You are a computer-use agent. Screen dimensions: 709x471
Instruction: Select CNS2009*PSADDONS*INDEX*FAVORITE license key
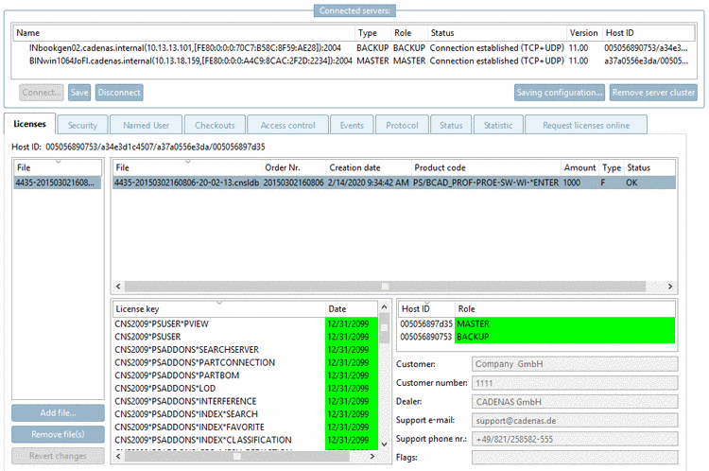coord(246,427)
